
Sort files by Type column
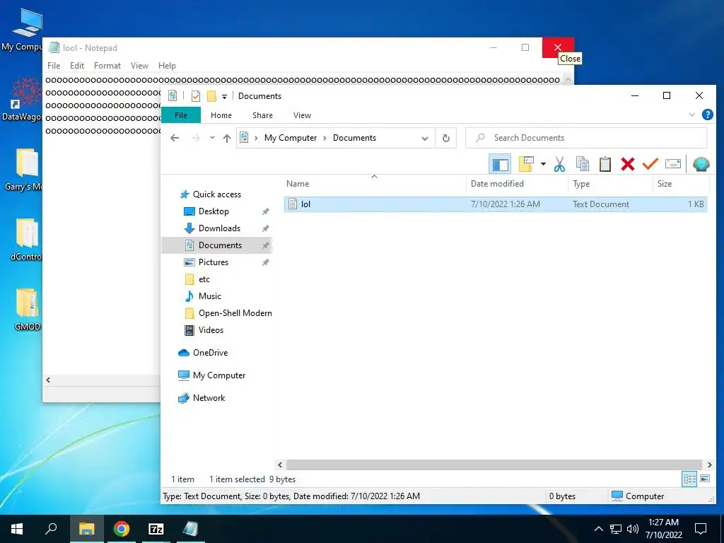pyautogui.click(x=611, y=183)
